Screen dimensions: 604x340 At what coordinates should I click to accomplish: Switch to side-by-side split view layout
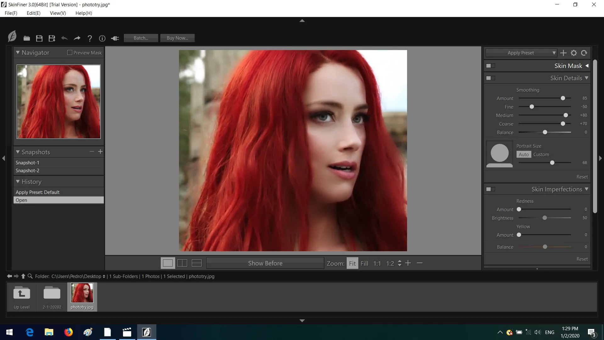tap(182, 263)
